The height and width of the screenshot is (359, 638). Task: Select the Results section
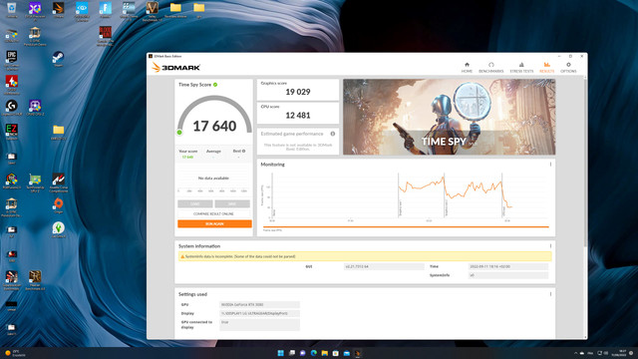tap(547, 67)
